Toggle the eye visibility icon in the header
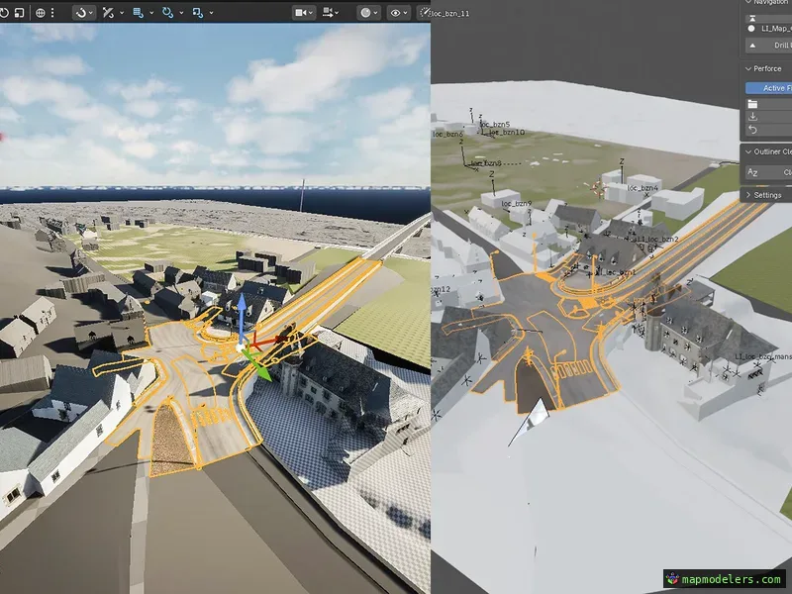 [x=395, y=13]
